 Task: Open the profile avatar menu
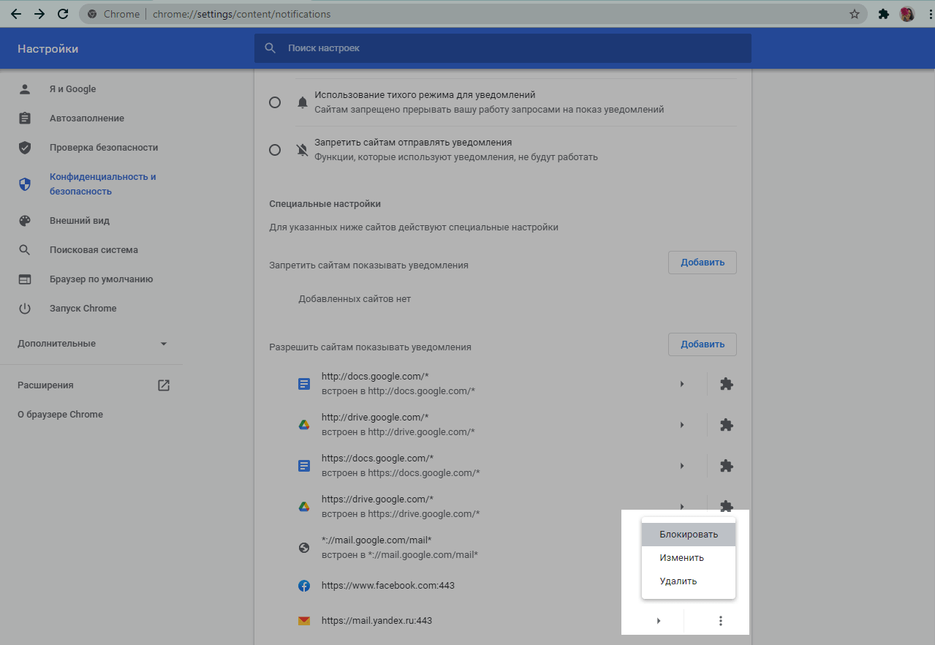(x=907, y=14)
